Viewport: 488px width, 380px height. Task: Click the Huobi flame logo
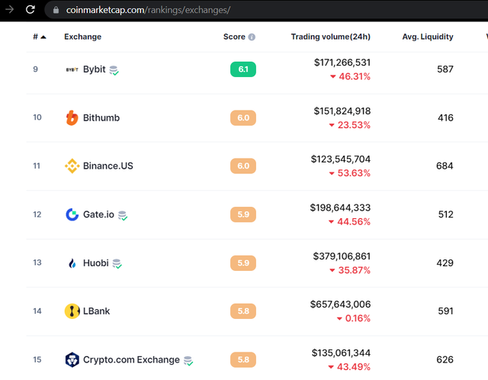(x=72, y=263)
